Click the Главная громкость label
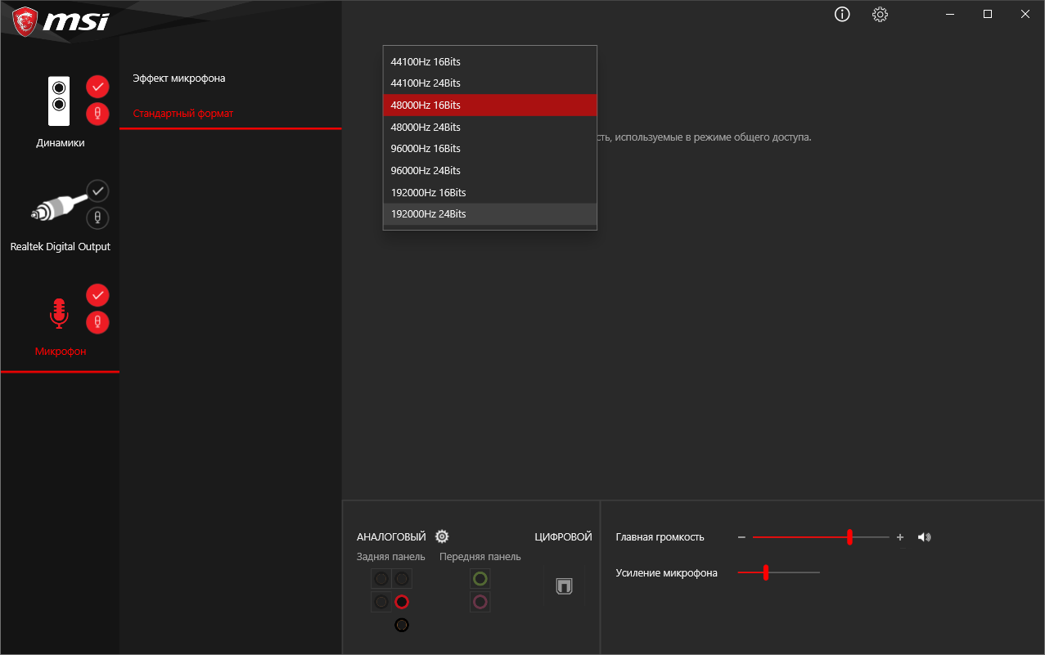The height and width of the screenshot is (655, 1045). tap(660, 537)
